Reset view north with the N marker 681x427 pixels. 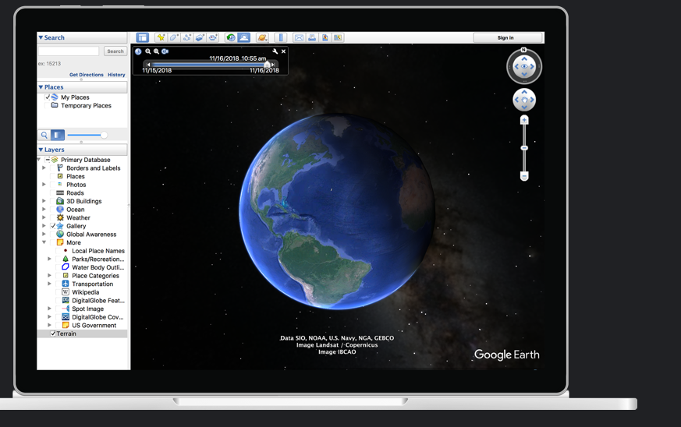coord(523,50)
